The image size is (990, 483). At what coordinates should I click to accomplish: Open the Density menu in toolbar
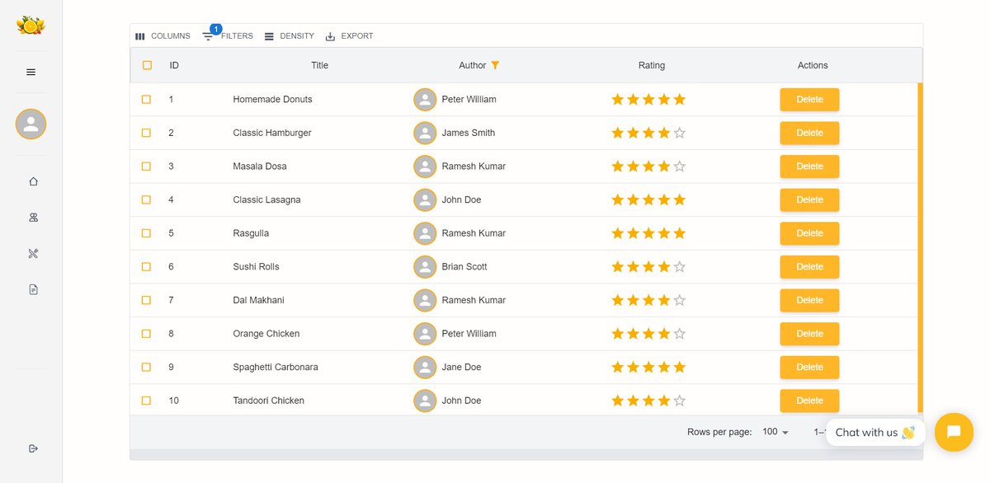coord(290,36)
